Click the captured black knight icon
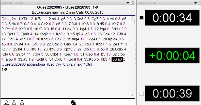 [x=73, y=102]
